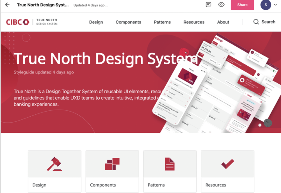Viewport: 281px width, 193px height.
Task: Open the S user avatar
Action: [265, 5]
